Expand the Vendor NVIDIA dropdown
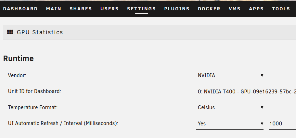Image resolution: width=296 pixels, height=138 pixels. tap(230, 76)
